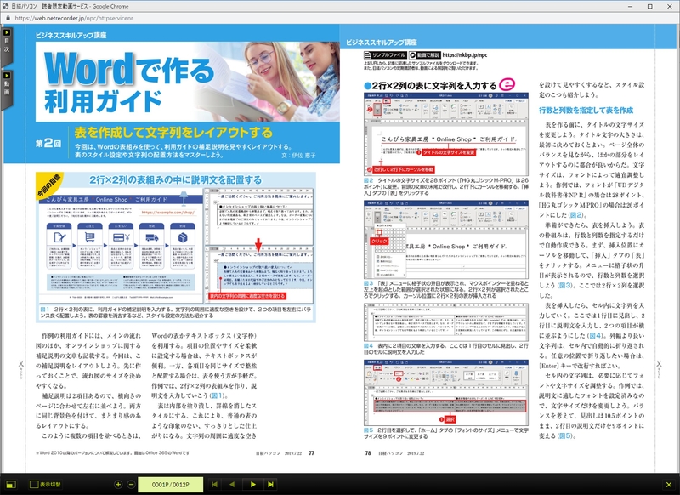Zoom out with the minus icon

click(131, 485)
